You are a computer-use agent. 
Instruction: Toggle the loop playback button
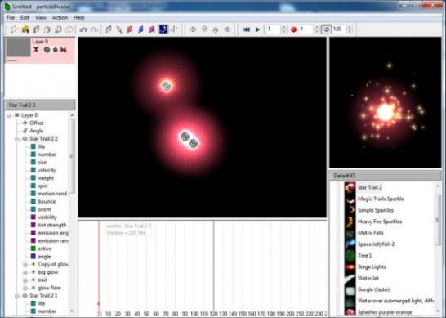[x=326, y=29]
